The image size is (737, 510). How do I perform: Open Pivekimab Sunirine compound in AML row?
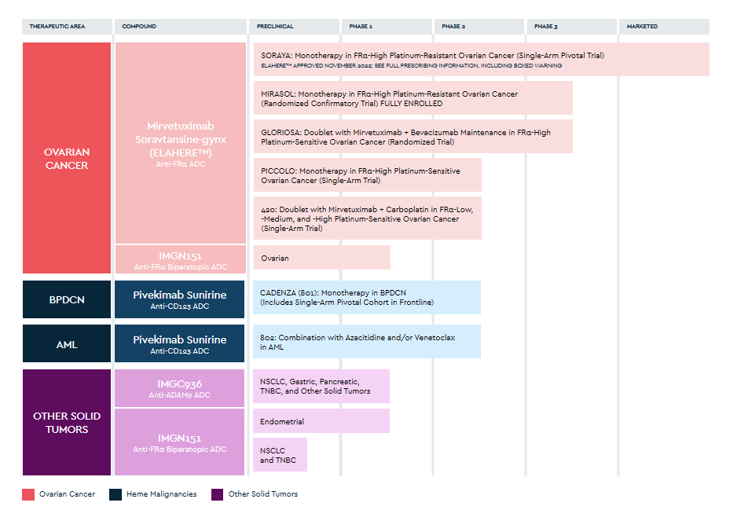tap(180, 343)
